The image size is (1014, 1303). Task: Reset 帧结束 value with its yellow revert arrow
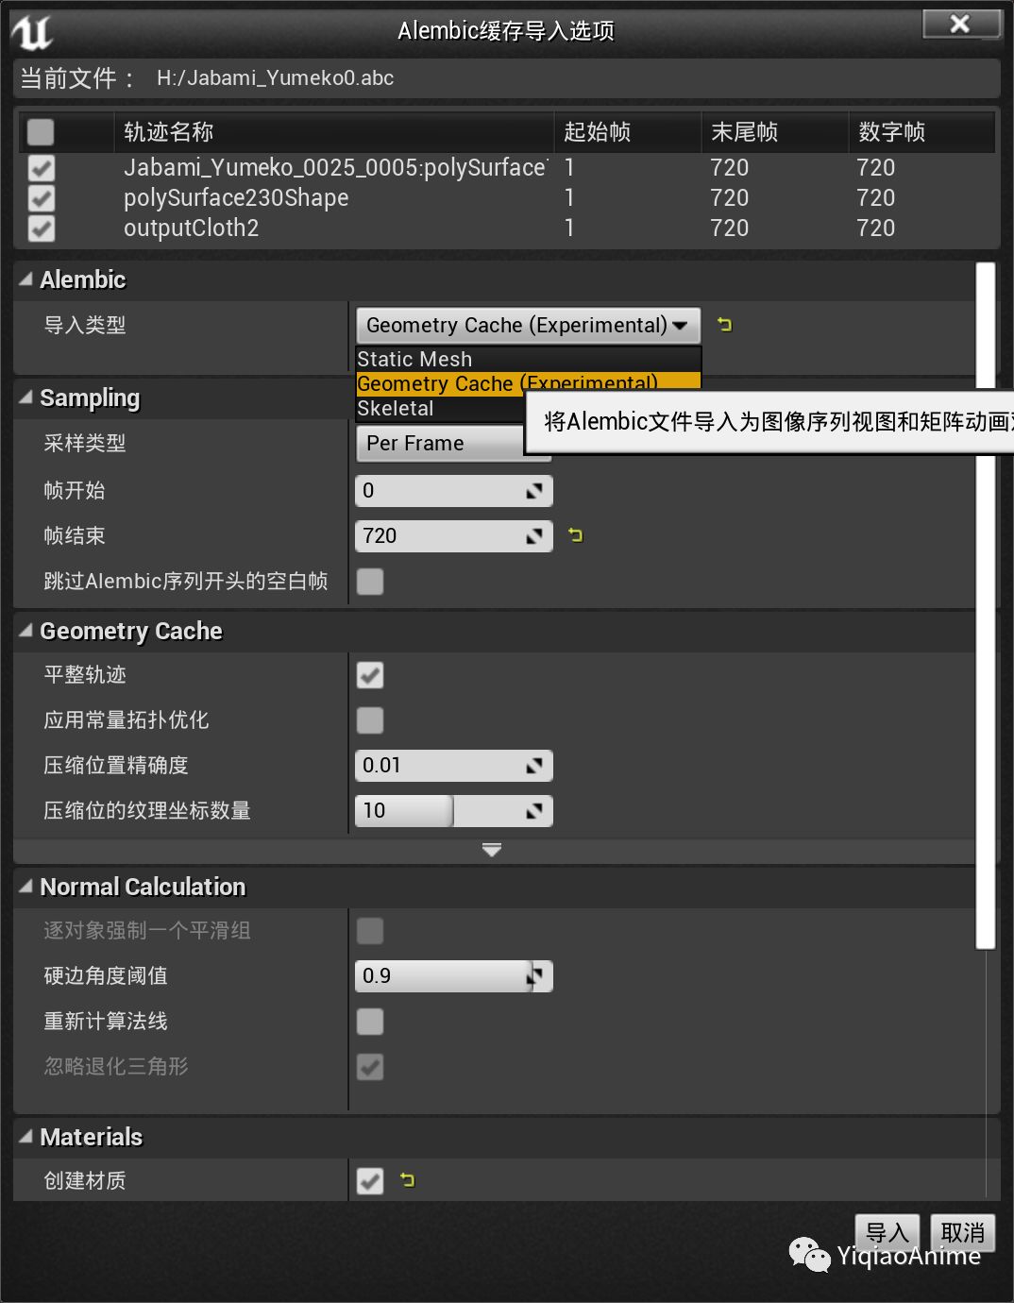576,534
